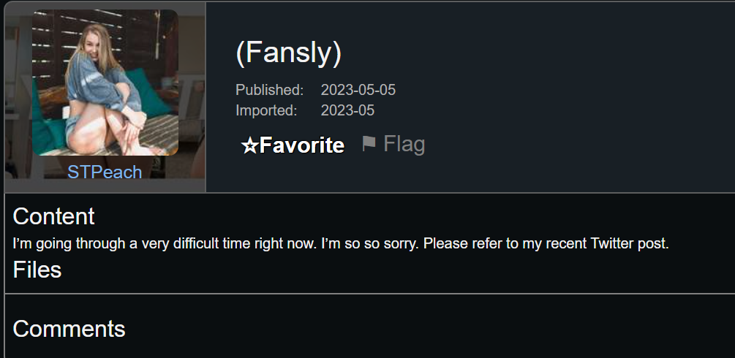Click the imported date 2023-05

pyautogui.click(x=347, y=110)
